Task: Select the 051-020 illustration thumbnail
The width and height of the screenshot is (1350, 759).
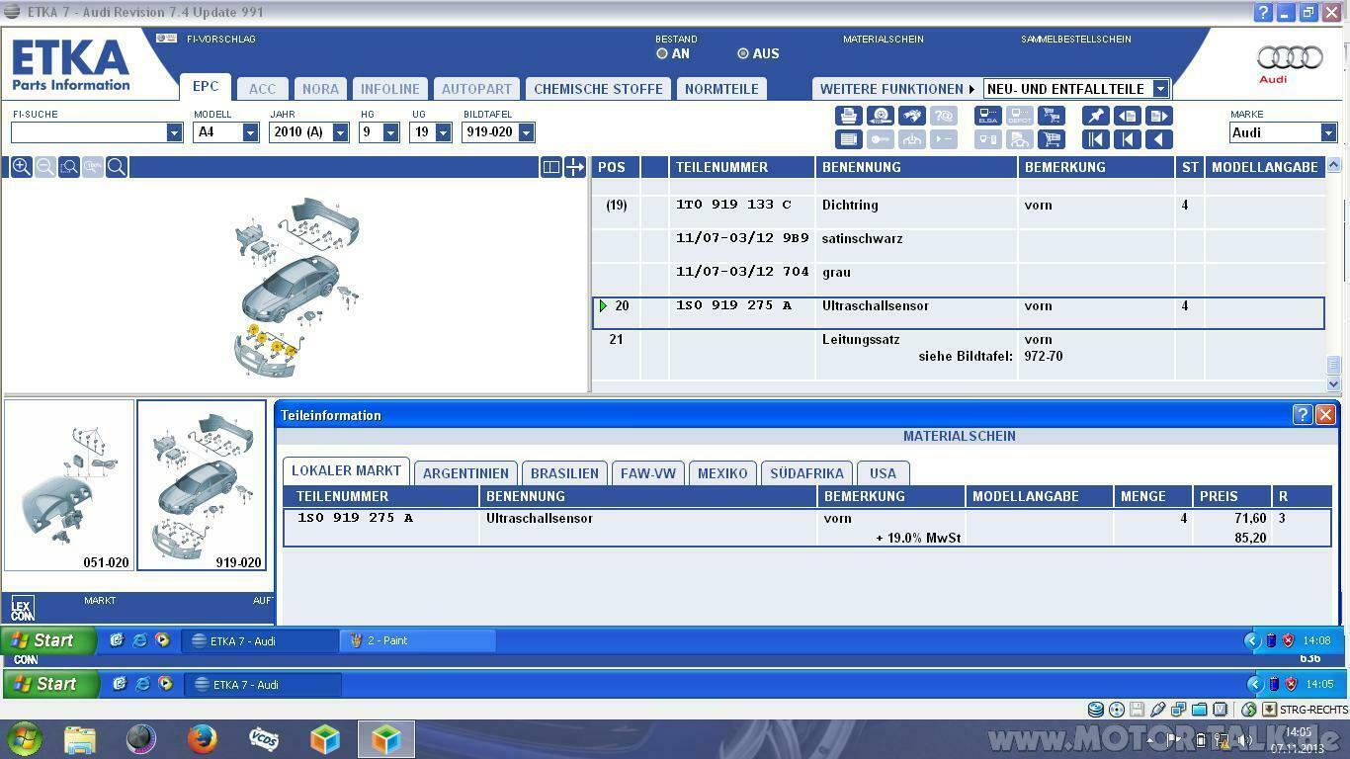Action: click(x=69, y=484)
